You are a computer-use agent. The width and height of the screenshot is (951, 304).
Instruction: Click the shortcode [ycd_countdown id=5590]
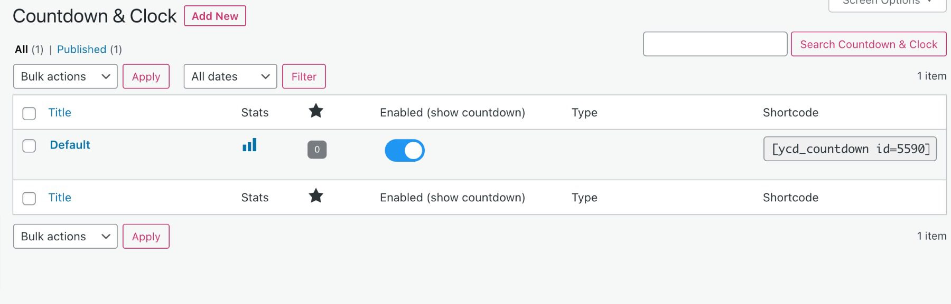[x=850, y=149]
